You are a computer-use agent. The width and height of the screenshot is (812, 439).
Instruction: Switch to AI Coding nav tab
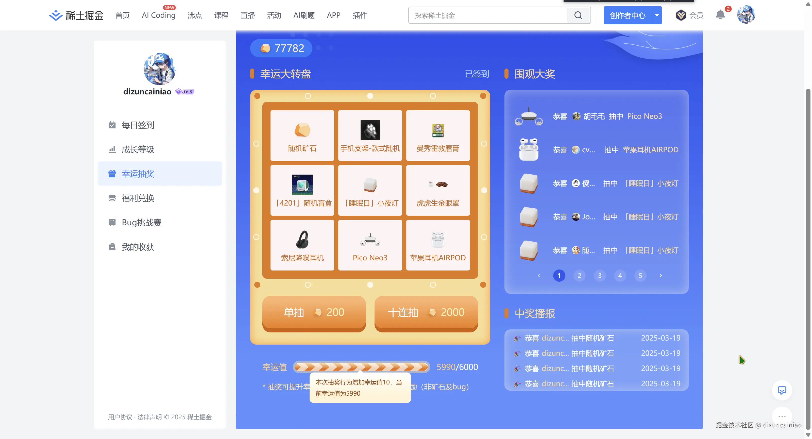pos(159,15)
